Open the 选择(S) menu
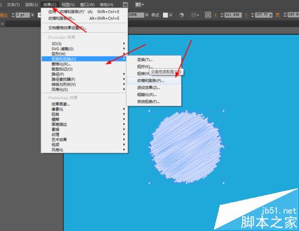This screenshot has height=231, width=299. [x=32, y=4]
